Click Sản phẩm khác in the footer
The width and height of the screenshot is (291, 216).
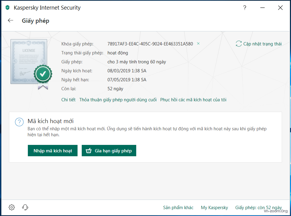click(178, 207)
